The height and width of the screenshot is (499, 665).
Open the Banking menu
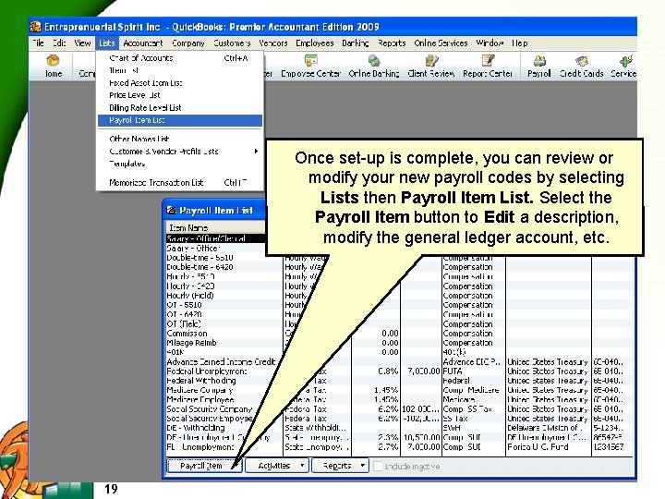(x=356, y=43)
